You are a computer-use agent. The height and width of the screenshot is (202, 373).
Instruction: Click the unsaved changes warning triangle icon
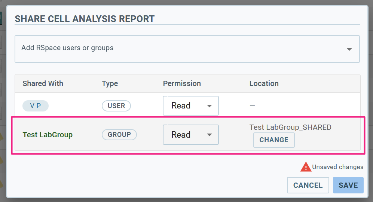306,167
